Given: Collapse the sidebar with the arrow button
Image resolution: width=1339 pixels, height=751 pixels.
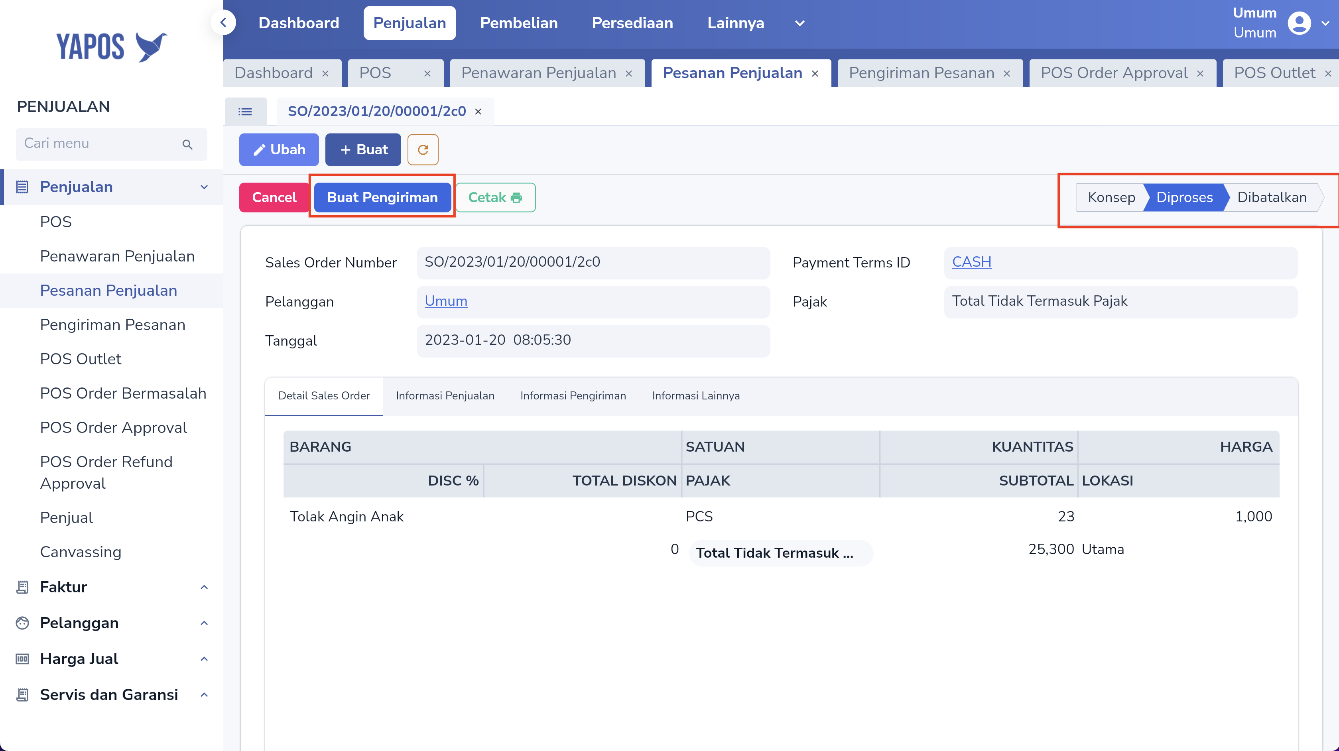Looking at the screenshot, I should (x=224, y=23).
